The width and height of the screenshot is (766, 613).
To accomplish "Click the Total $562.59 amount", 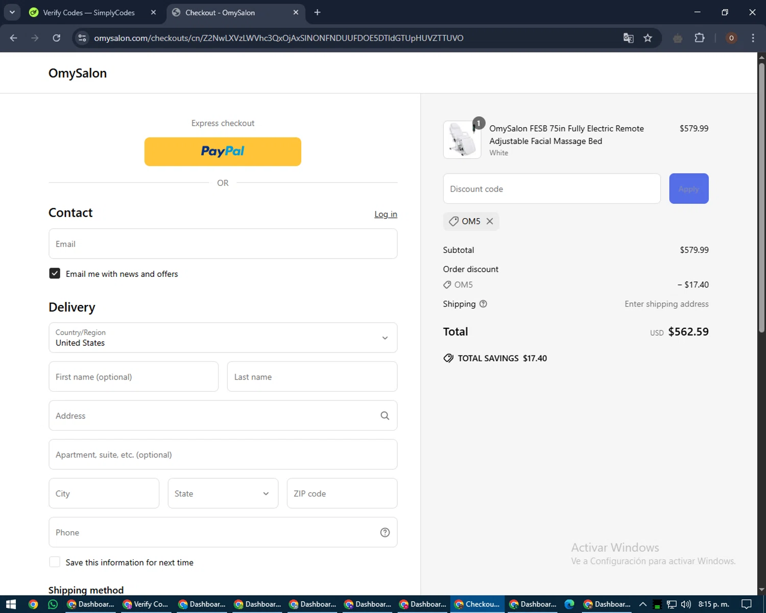I will [688, 332].
